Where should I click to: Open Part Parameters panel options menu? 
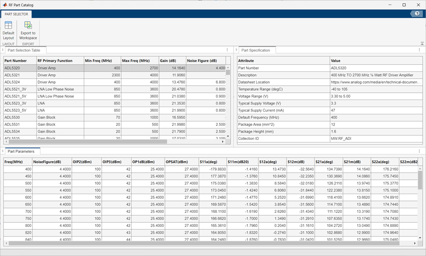click(x=419, y=151)
